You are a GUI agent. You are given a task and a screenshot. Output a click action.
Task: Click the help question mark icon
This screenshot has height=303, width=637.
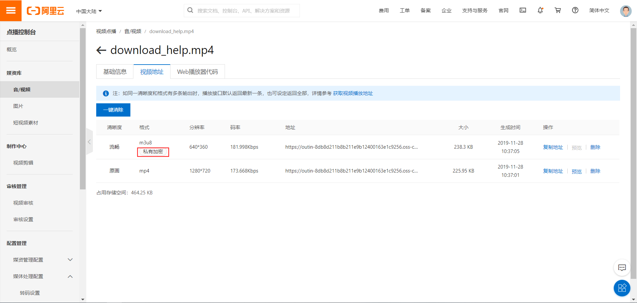pyautogui.click(x=575, y=10)
